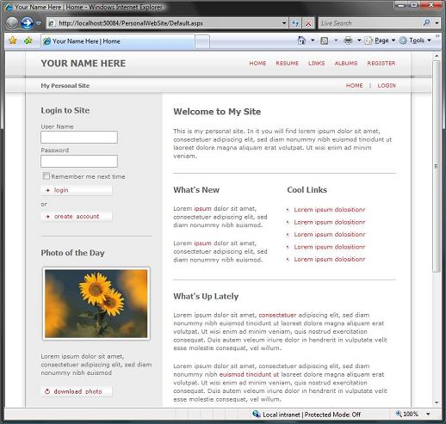Click the Live Search magnifier icon
Image resolution: width=446 pixels, height=424 pixels.
[427, 22]
